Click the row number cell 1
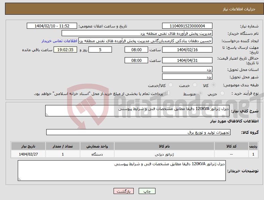Image resolution: width=264 pixels, height=200 pixels. click(253, 154)
